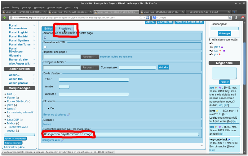
Task: Open the licence link
Action: tap(47, 124)
